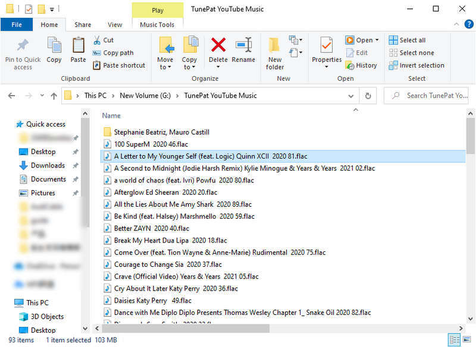476x347 pixels.
Task: Switch to details view icon in status bar
Action: tap(454, 340)
